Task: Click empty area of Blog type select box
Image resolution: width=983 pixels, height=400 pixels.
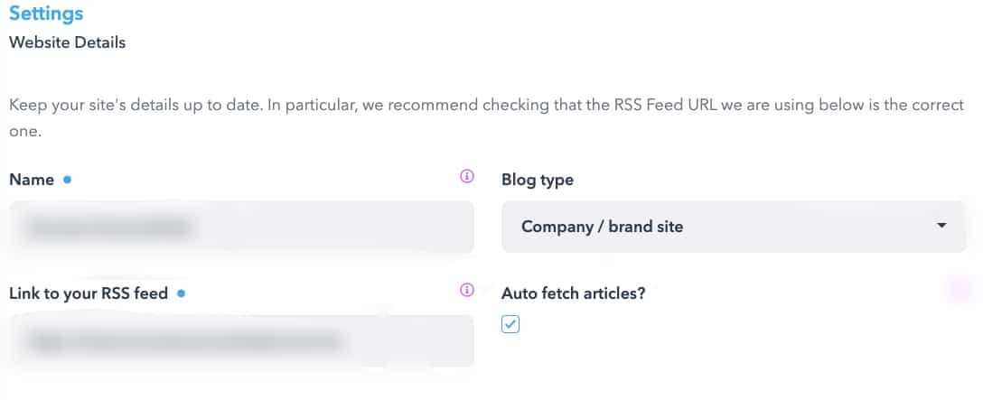Action: tap(809, 227)
